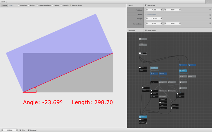Select the blue node with lamp icon

click(x=163, y=74)
